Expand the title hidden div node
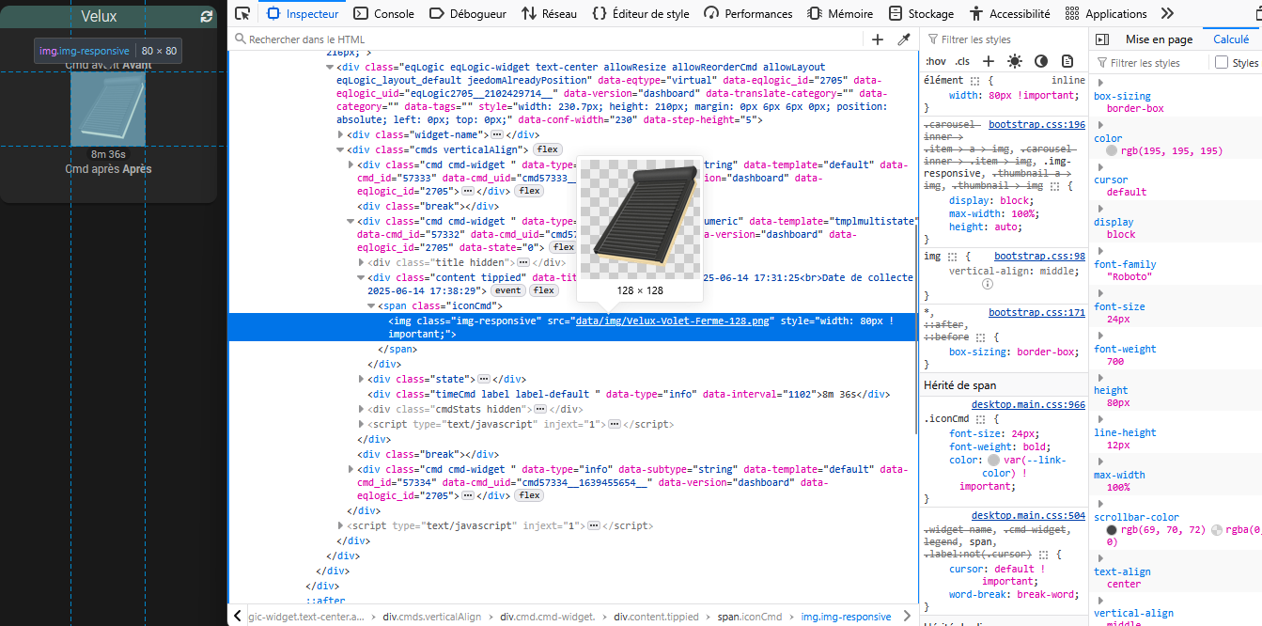 click(x=362, y=263)
